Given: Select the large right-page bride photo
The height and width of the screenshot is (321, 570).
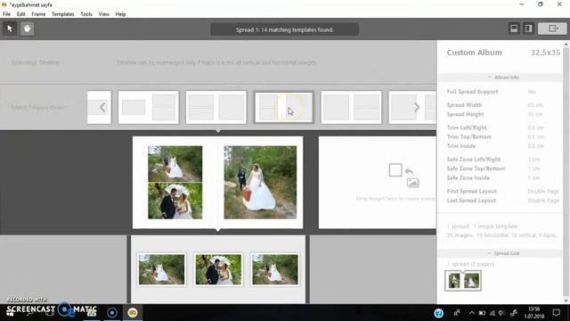Looking at the screenshot, I should click(260, 182).
